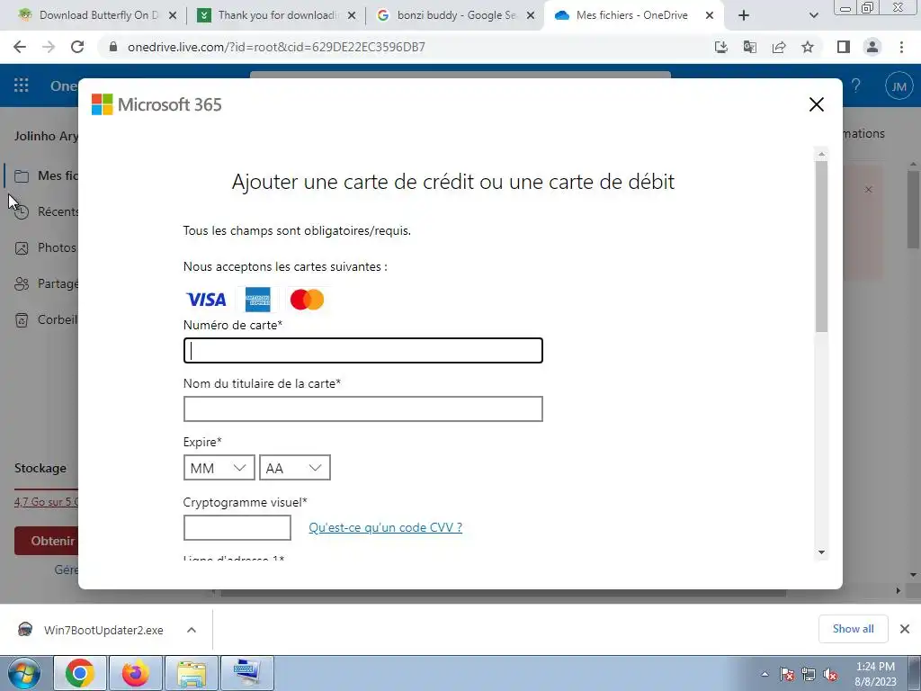Launch Firefox from the taskbar

[x=135, y=673]
